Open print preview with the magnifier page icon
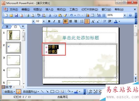This screenshot has width=139, height=101. click(33, 15)
